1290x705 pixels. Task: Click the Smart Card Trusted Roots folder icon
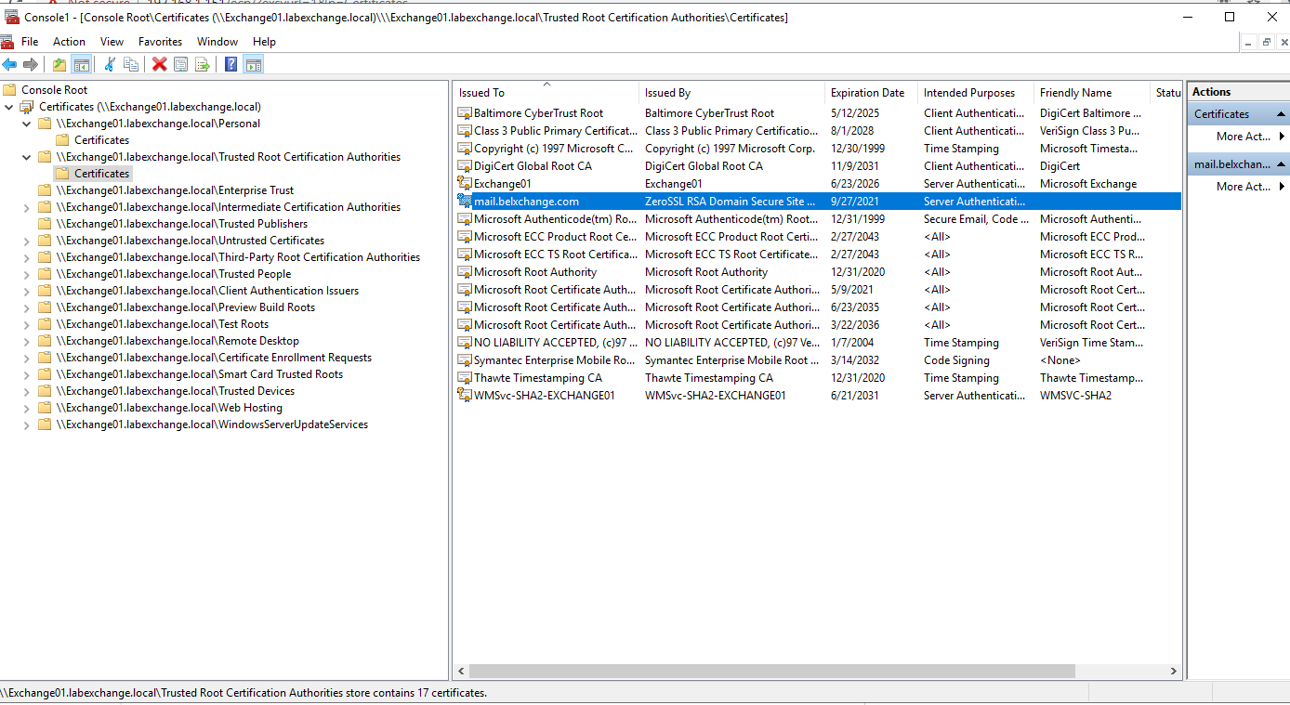click(45, 374)
